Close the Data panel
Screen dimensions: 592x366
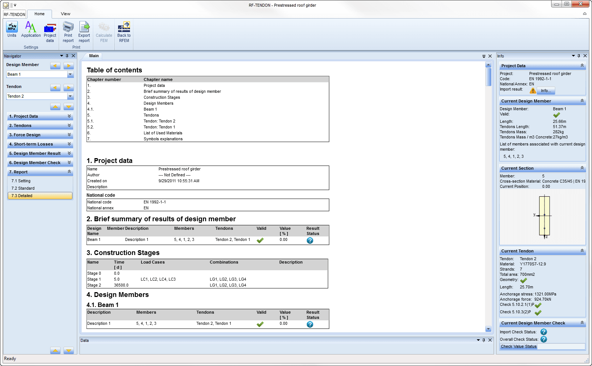[490, 340]
